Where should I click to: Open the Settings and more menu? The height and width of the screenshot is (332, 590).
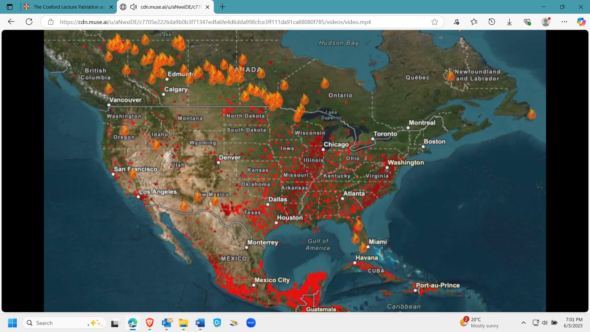564,22
